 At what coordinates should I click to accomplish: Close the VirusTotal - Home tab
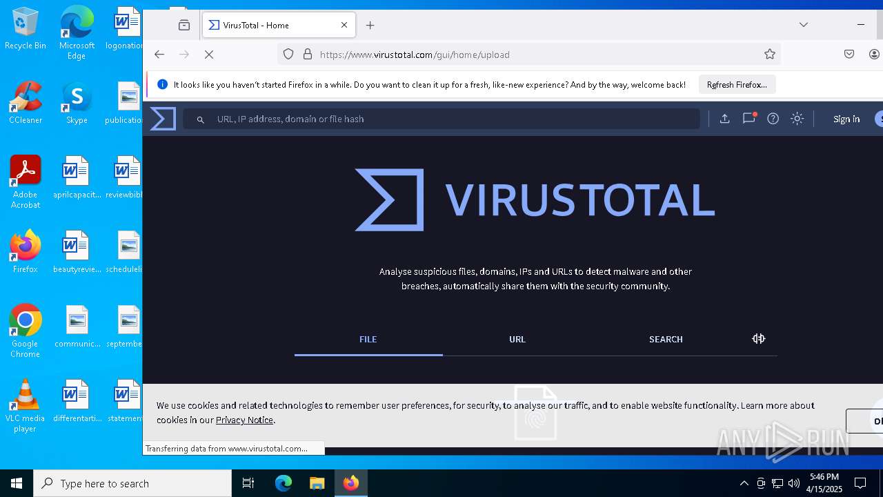click(344, 25)
